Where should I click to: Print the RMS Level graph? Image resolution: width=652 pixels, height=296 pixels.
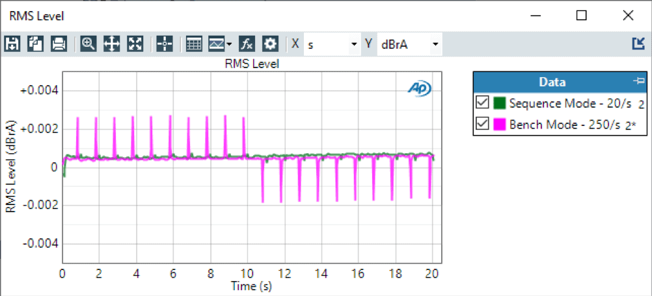(59, 44)
